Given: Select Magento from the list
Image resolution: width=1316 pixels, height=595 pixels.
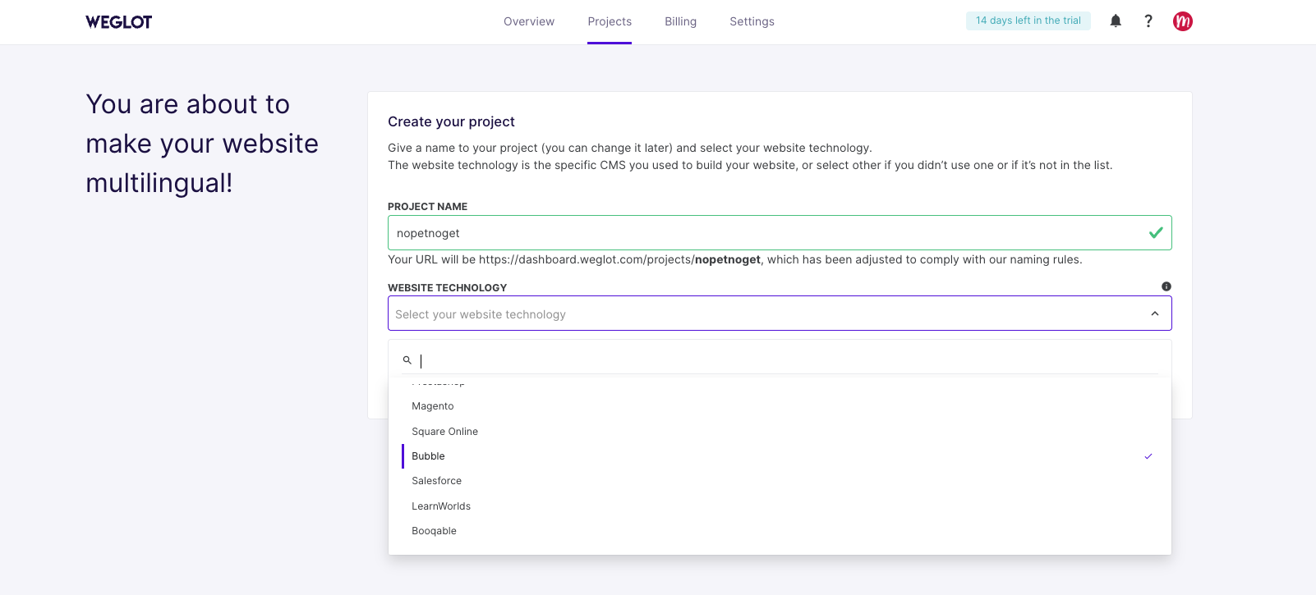Looking at the screenshot, I should click(x=780, y=406).
